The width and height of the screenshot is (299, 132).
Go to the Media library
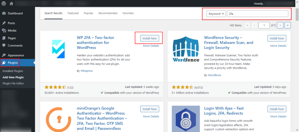(x=12, y=30)
